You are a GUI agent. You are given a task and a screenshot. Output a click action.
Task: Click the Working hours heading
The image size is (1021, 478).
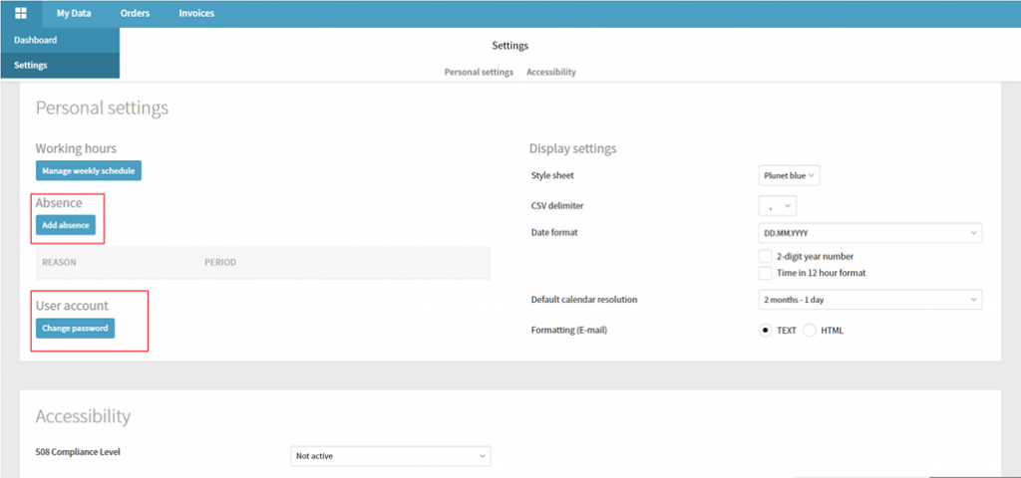[x=76, y=149]
